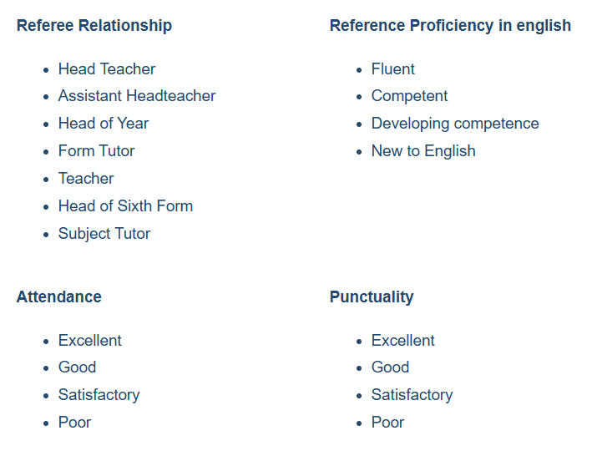Select the Fluent proficiency option
592x451 pixels.
tap(393, 68)
